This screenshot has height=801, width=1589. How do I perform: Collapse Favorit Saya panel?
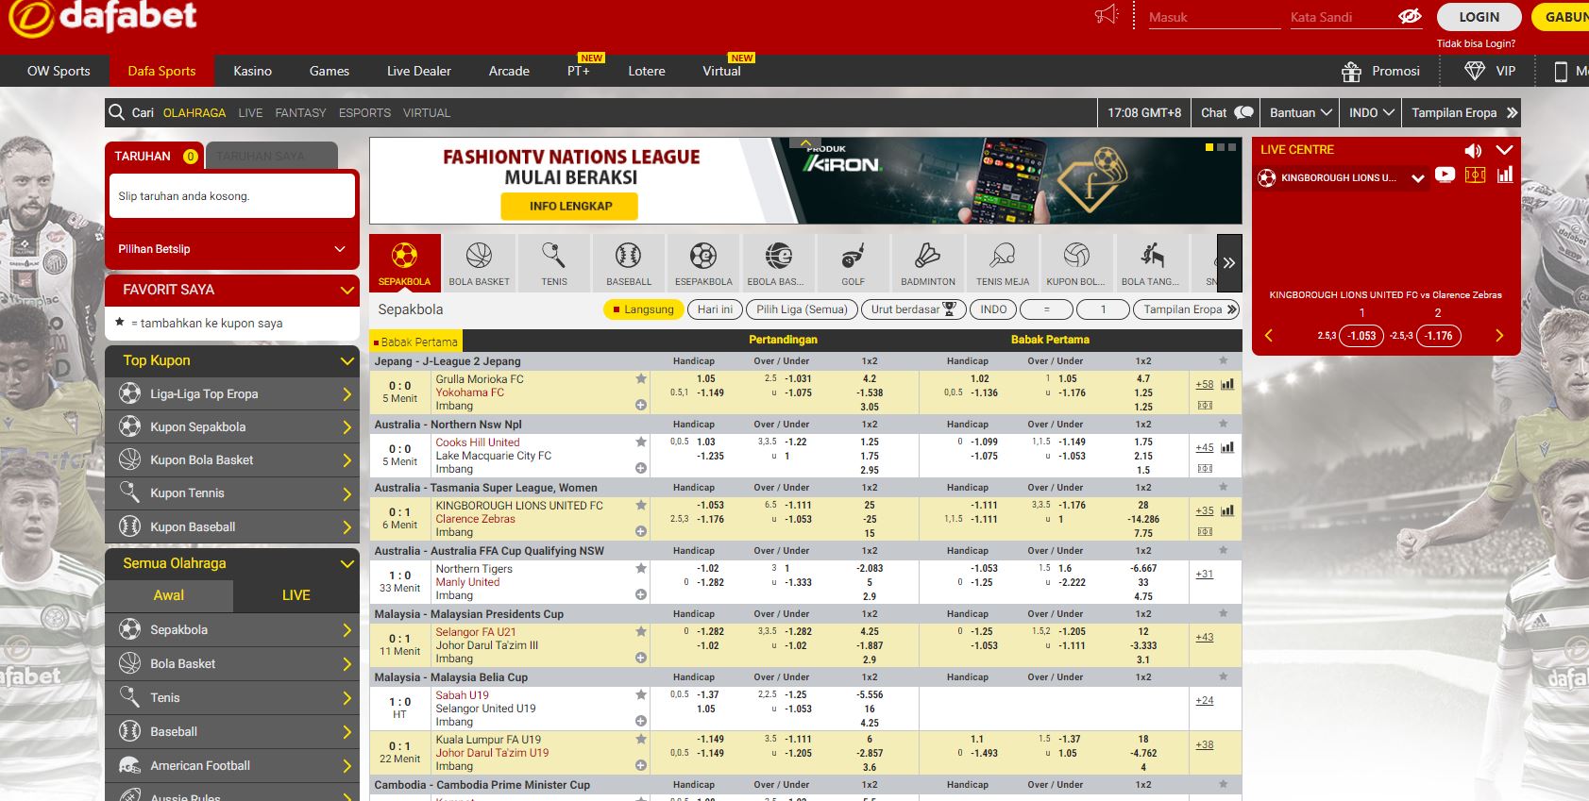[347, 290]
